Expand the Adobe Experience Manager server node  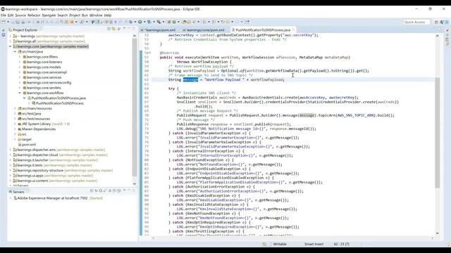[11, 198]
